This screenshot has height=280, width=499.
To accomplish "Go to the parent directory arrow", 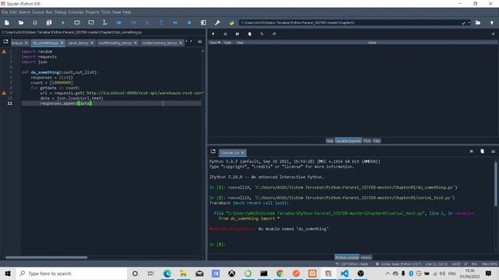I will [492, 23].
